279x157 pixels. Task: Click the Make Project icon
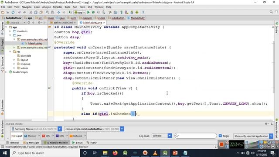(70, 12)
